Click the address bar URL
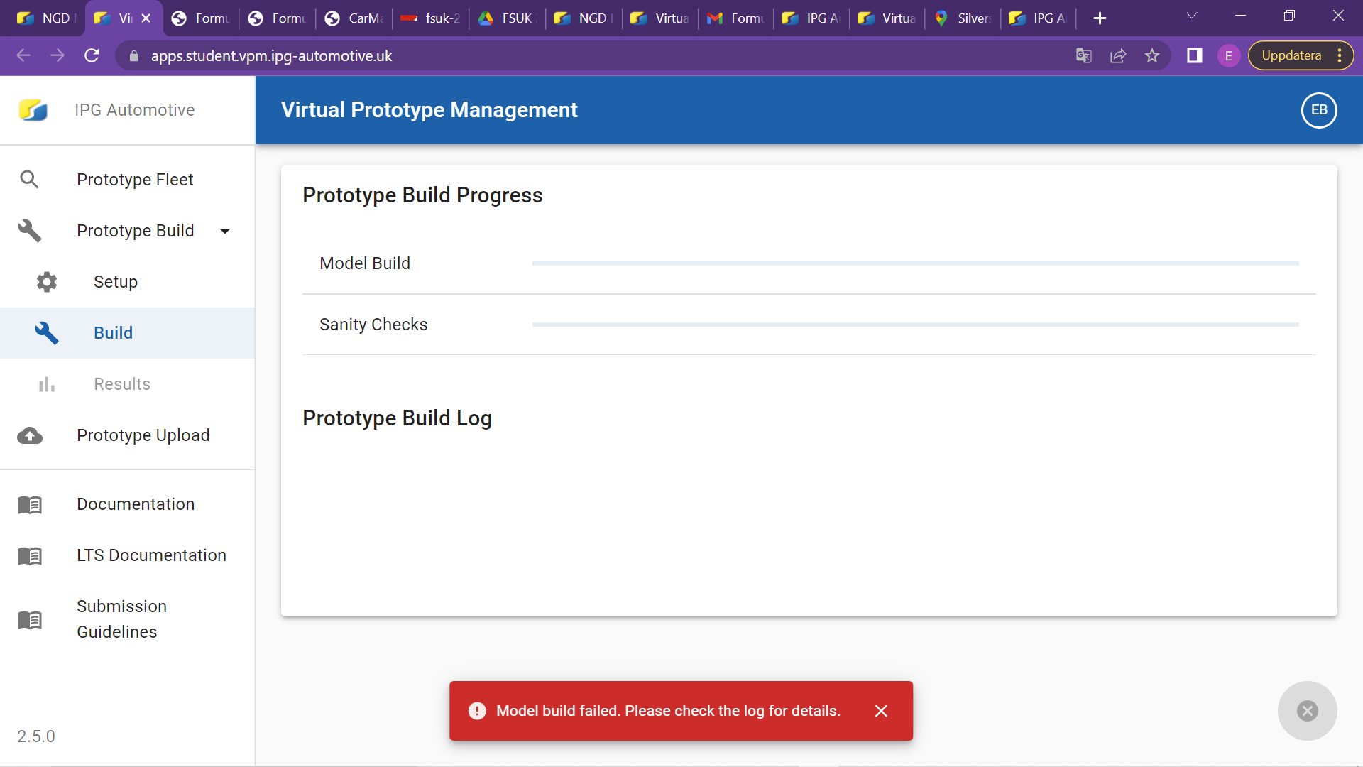This screenshot has width=1363, height=767. pyautogui.click(x=271, y=56)
